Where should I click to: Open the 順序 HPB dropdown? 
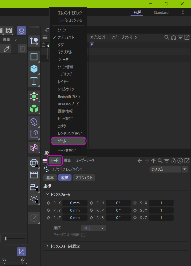click(x=93, y=228)
